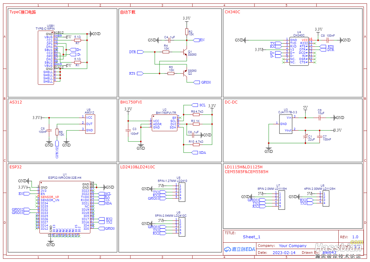Click the Sheet_1 title text

(x=252, y=237)
